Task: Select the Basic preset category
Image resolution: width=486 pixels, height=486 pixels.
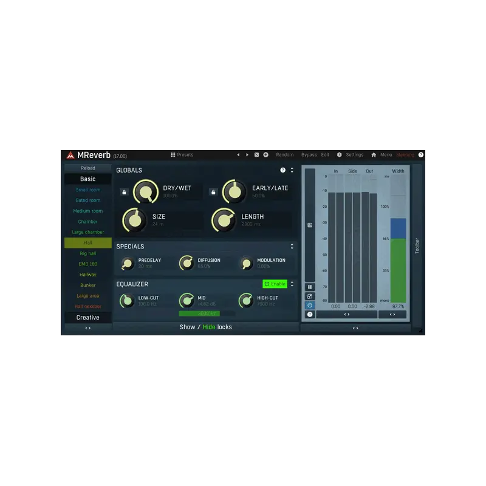Action: coord(88,179)
